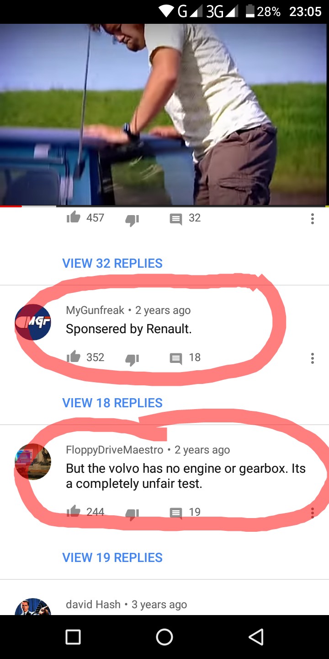
Task: Open FloppyDriveMaestro profile avatar
Action: coord(33,461)
